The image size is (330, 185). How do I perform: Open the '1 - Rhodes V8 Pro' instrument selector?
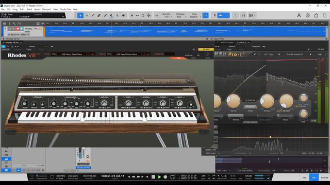pyautogui.click(x=12, y=42)
